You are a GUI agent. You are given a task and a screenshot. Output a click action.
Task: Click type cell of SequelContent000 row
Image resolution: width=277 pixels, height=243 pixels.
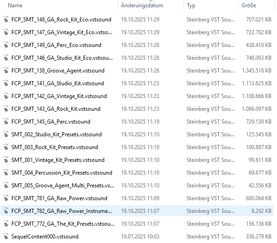coord(210,237)
